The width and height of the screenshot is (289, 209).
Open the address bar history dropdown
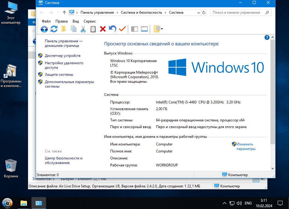(x=198, y=13)
